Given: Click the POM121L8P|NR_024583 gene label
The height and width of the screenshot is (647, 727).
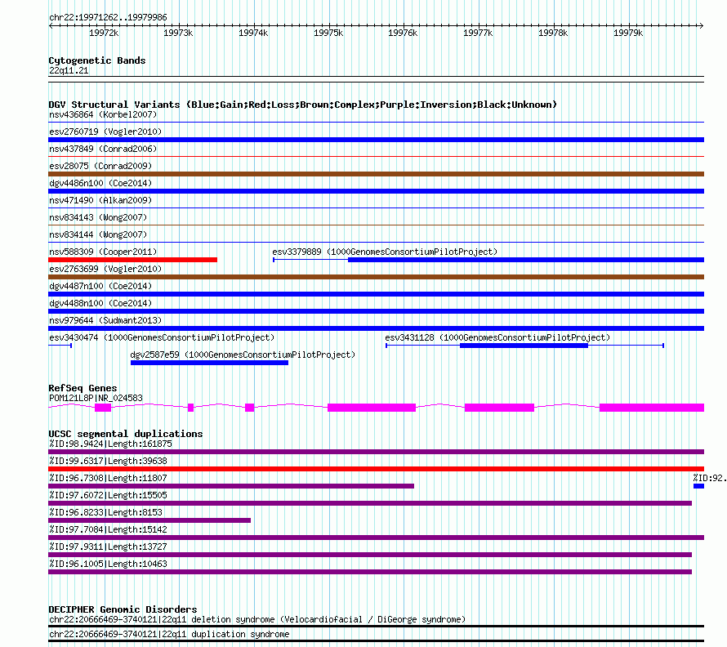Looking at the screenshot, I should pyautogui.click(x=96, y=398).
